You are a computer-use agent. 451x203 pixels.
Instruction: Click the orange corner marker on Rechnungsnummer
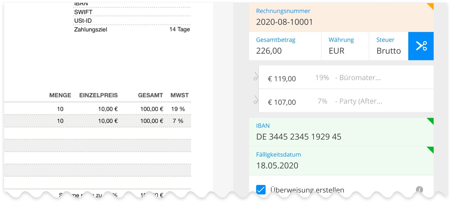pos(431,6)
